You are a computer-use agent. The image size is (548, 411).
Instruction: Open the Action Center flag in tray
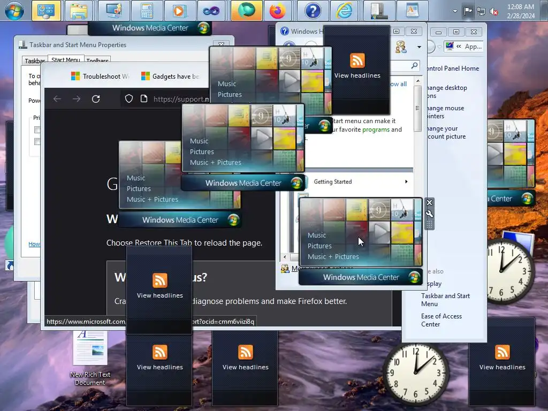[x=468, y=11]
